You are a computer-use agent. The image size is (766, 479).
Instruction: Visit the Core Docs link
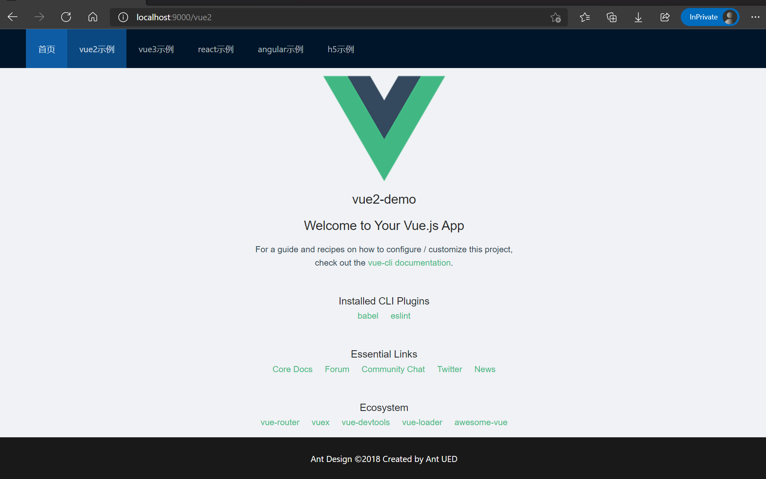[293, 369]
